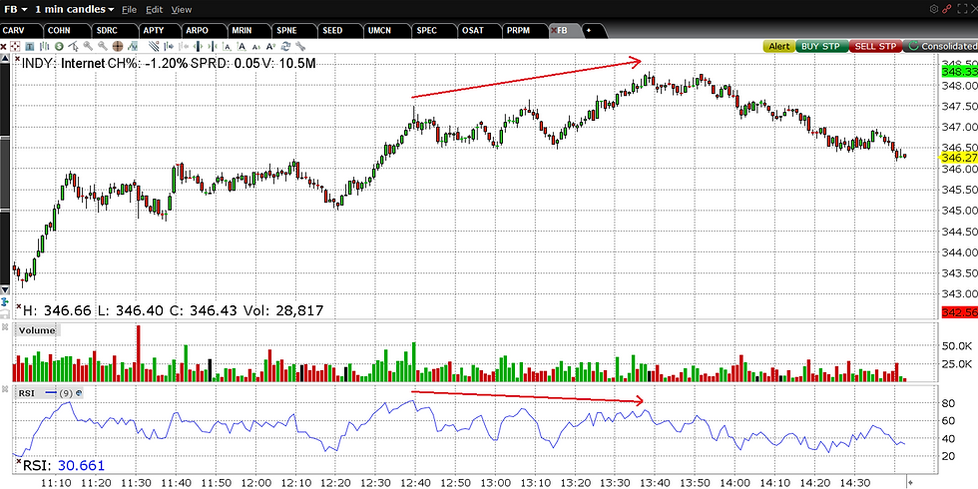This screenshot has height=489, width=978.
Task: Open the Edit menu
Action: (154, 10)
